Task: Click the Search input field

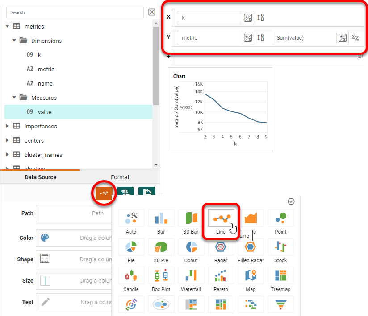Action: coord(75,12)
